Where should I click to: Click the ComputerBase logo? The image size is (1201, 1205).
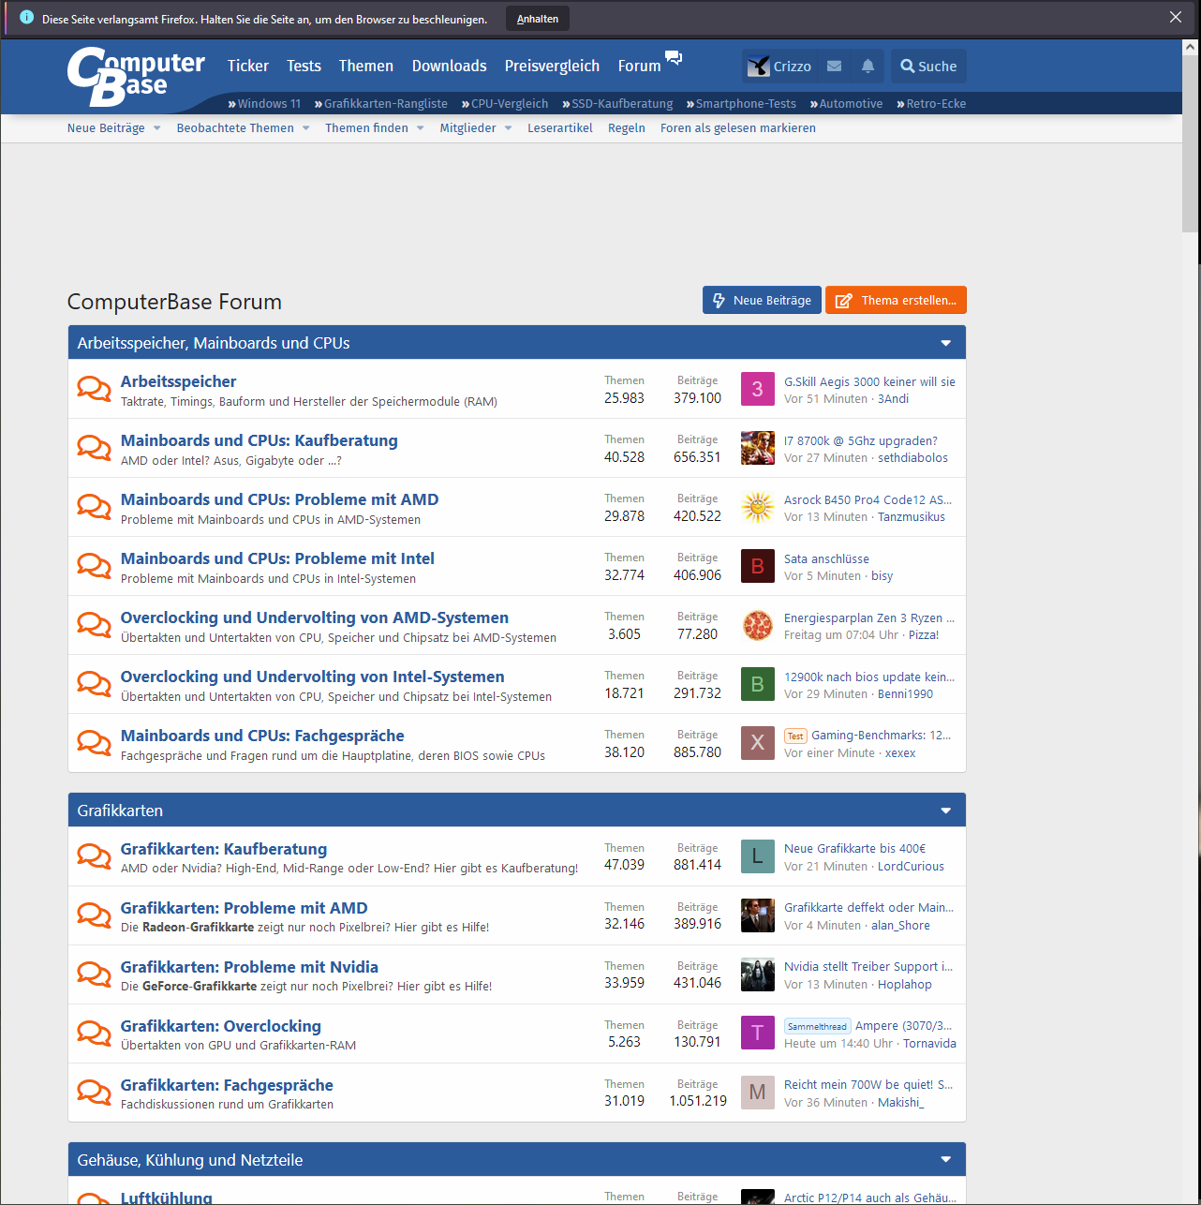(136, 76)
